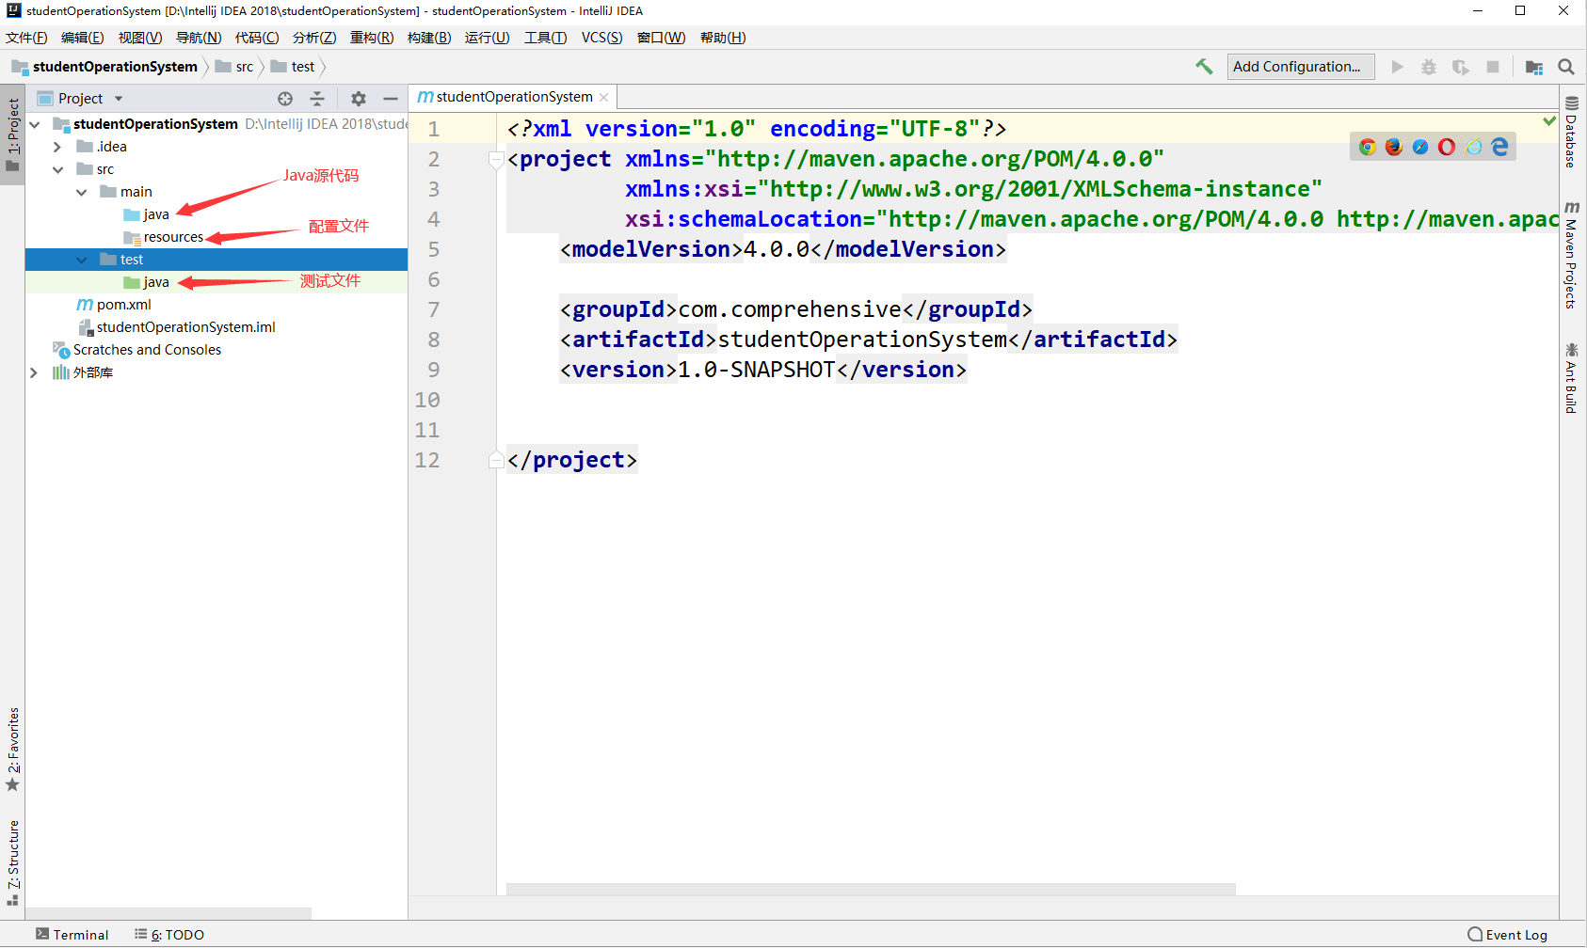This screenshot has width=1587, height=948.
Task: Open the Event Log
Action: click(1508, 935)
